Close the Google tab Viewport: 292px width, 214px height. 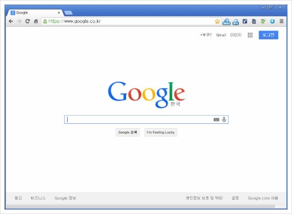pyautogui.click(x=59, y=13)
